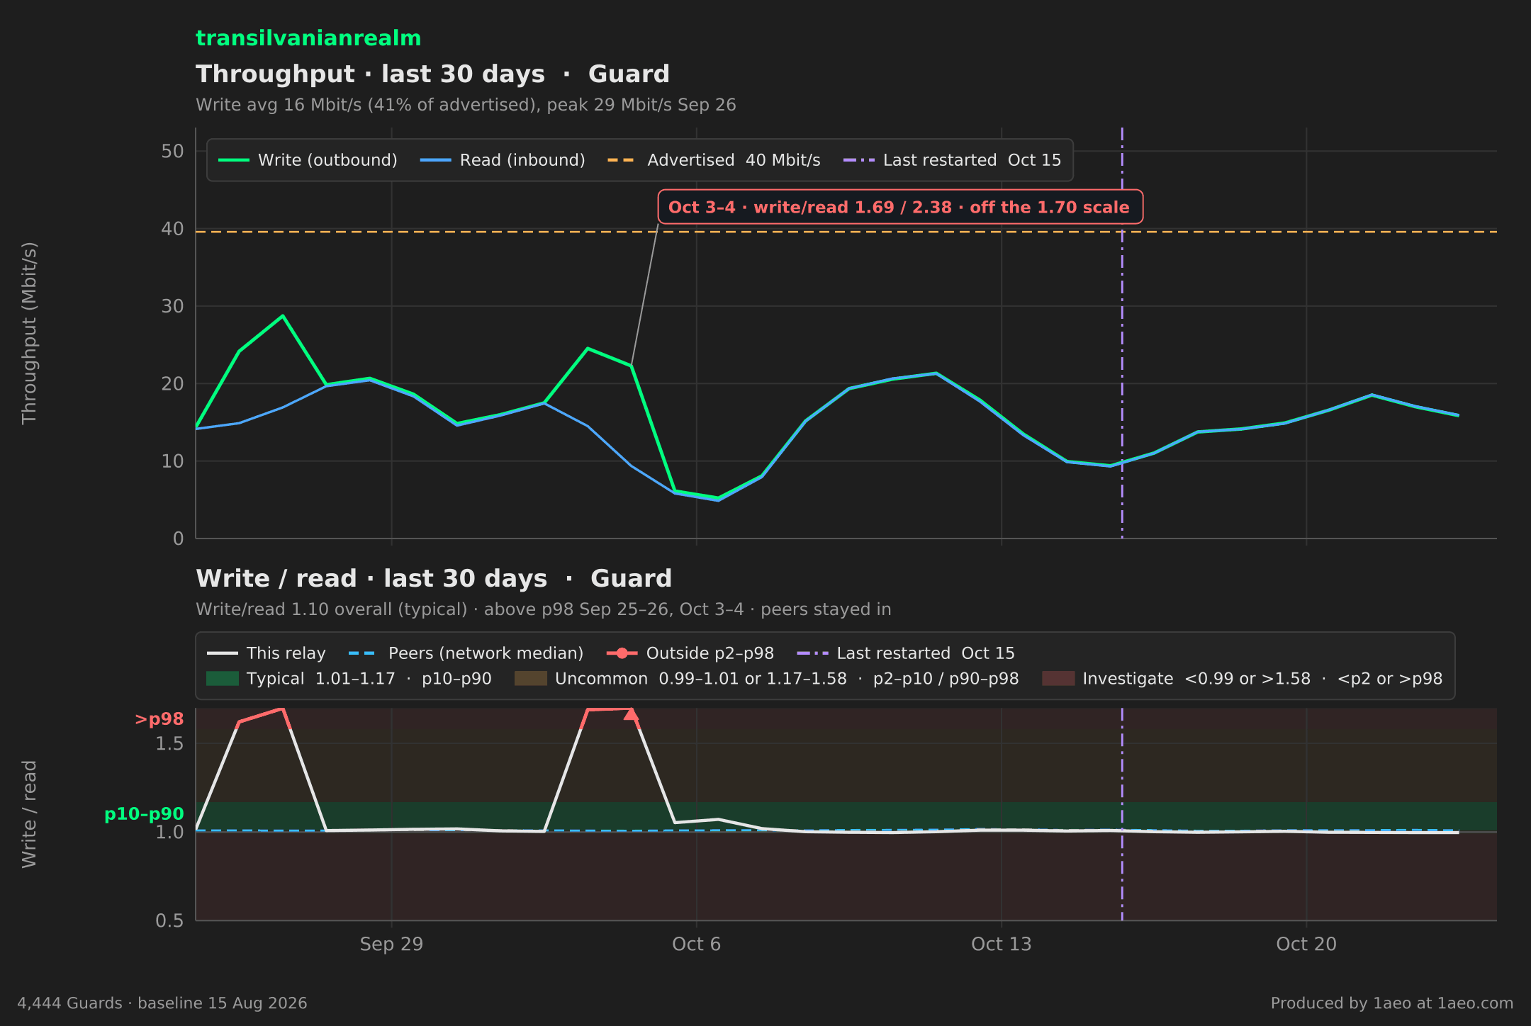Click Last restarted Oct 15 in ratio legend
1531x1026 pixels.
pyautogui.click(x=906, y=653)
